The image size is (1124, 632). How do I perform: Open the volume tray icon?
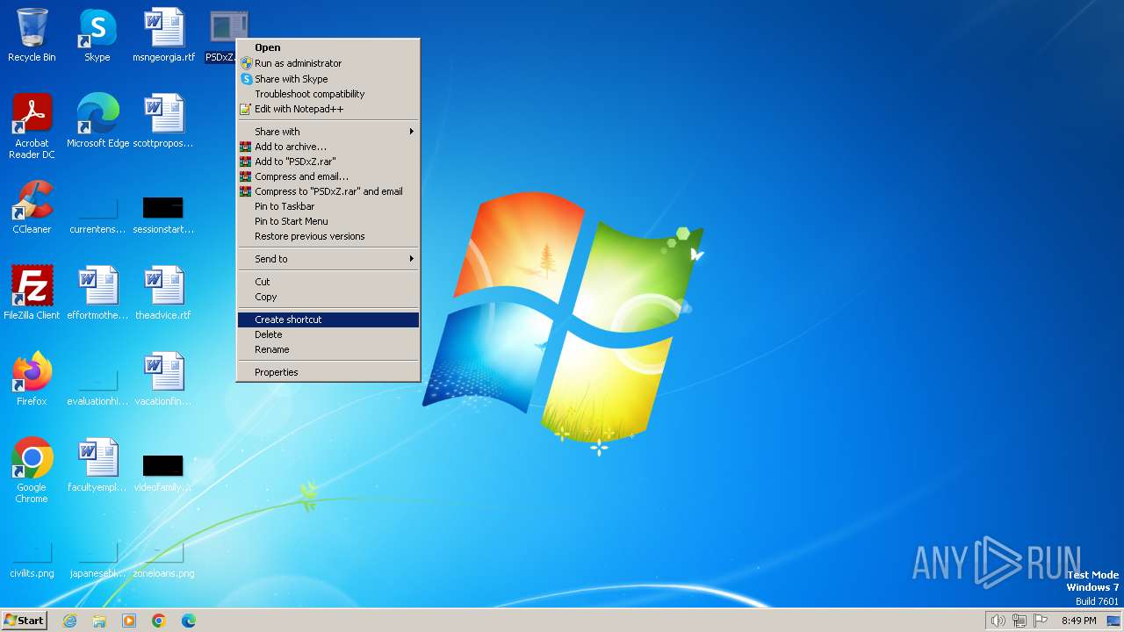[x=998, y=621]
